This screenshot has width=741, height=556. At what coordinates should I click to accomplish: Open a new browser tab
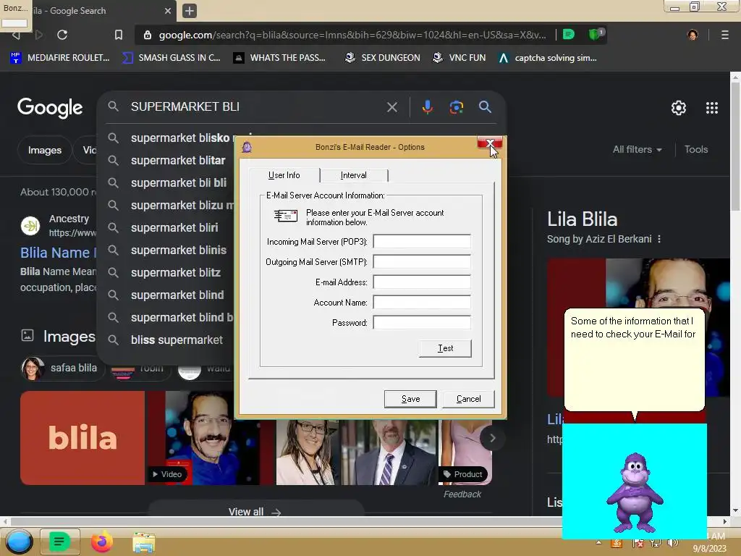(190, 10)
